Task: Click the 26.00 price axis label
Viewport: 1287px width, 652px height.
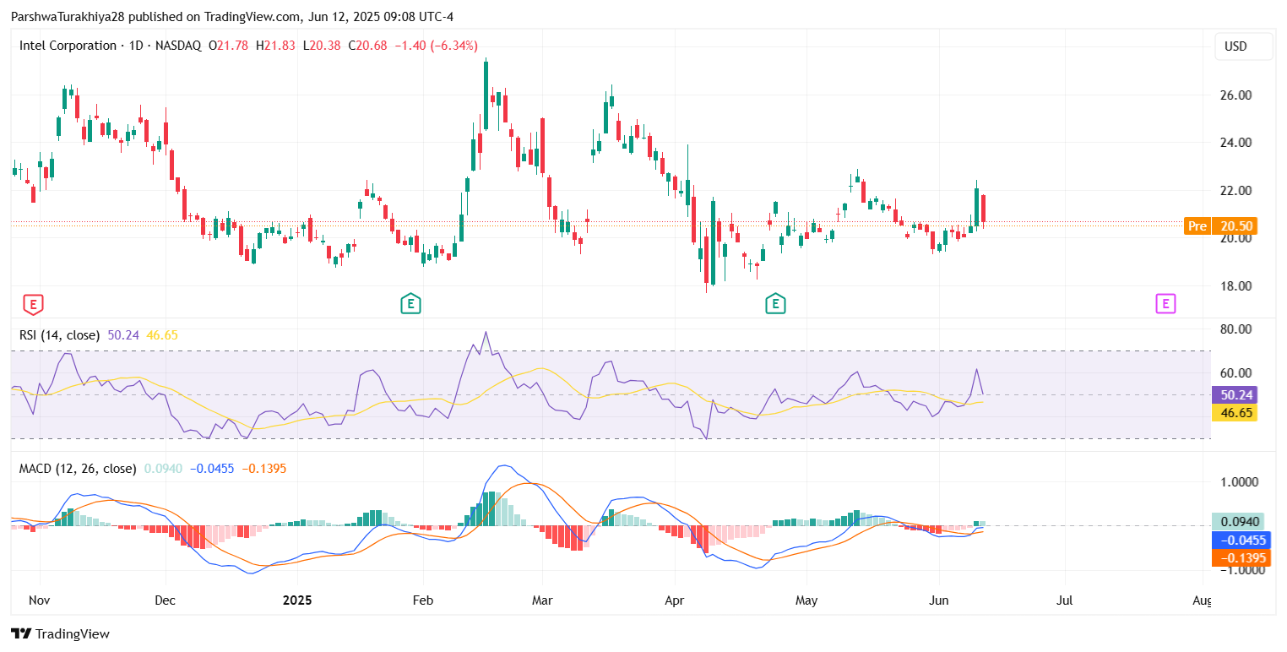Action: (1234, 95)
